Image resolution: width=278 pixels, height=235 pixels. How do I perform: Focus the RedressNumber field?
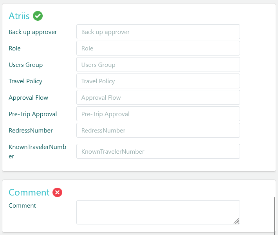(158, 130)
